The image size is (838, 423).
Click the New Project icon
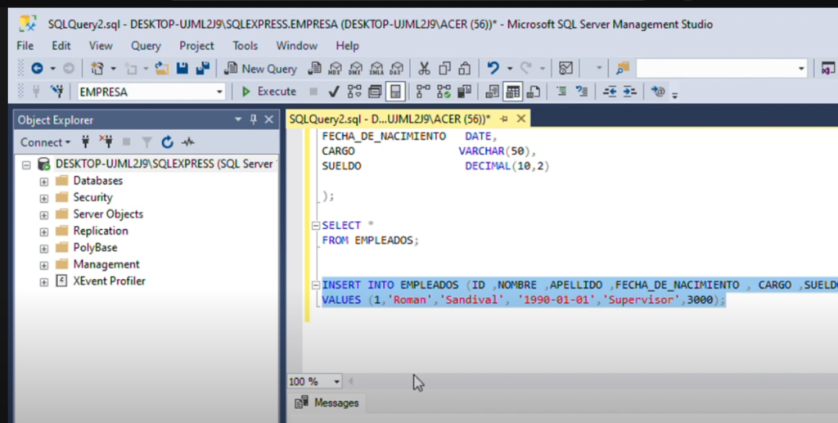pos(97,69)
